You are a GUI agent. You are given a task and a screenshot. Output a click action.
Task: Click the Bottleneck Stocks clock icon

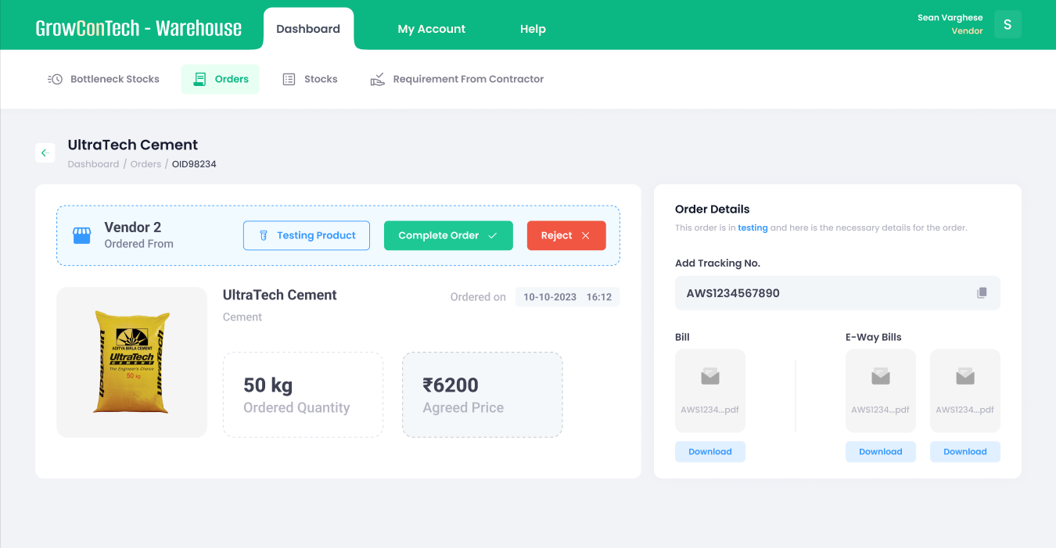click(x=55, y=79)
